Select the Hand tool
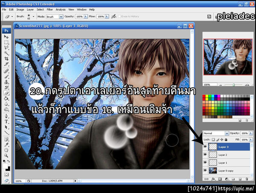This screenshot has height=193, width=256. (x=6, y=150)
